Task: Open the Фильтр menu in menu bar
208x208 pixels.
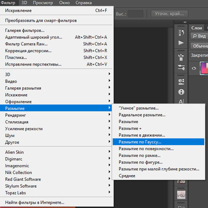Action: click(x=8, y=3)
